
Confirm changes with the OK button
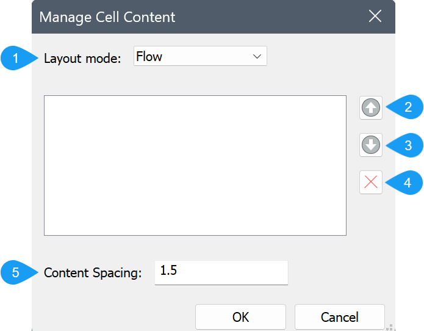240,317
